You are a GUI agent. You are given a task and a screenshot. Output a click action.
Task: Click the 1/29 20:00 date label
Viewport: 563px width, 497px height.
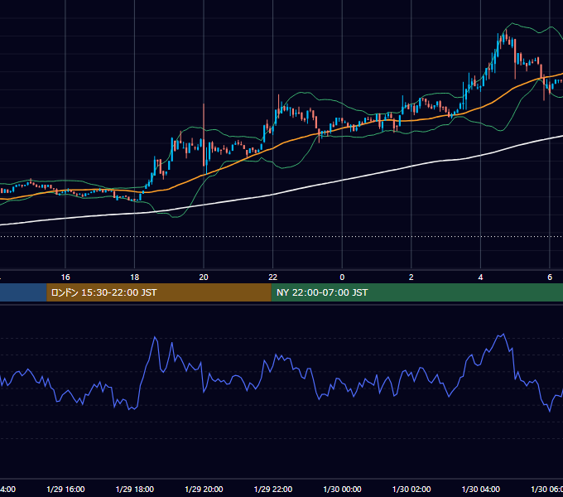[204, 489]
